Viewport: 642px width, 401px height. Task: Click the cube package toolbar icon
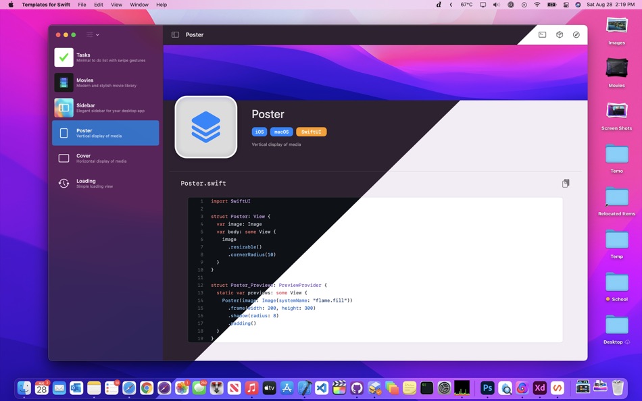(560, 35)
